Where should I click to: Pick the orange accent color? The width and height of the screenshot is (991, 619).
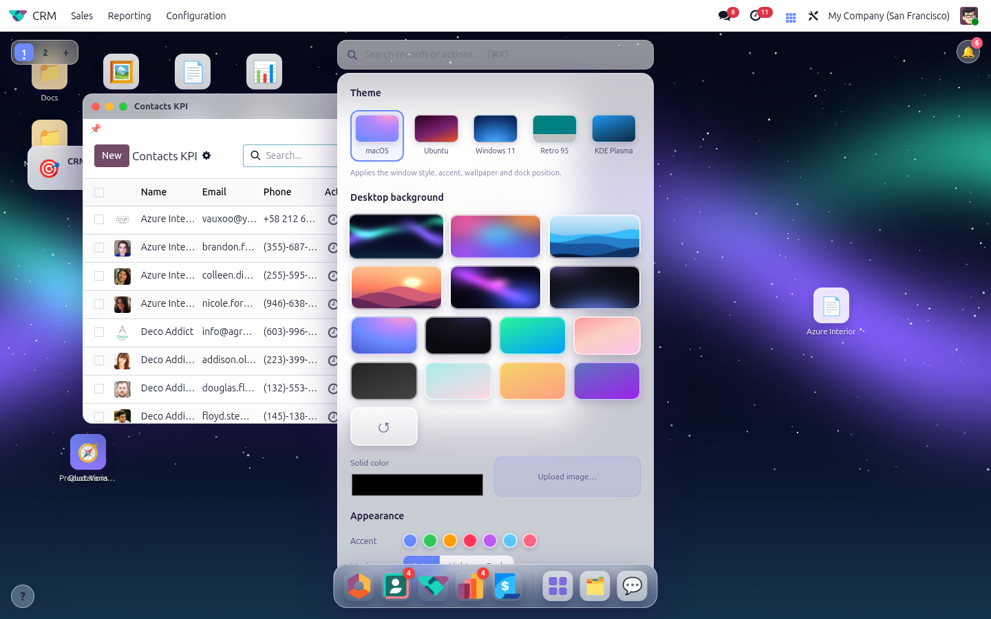[x=450, y=541]
